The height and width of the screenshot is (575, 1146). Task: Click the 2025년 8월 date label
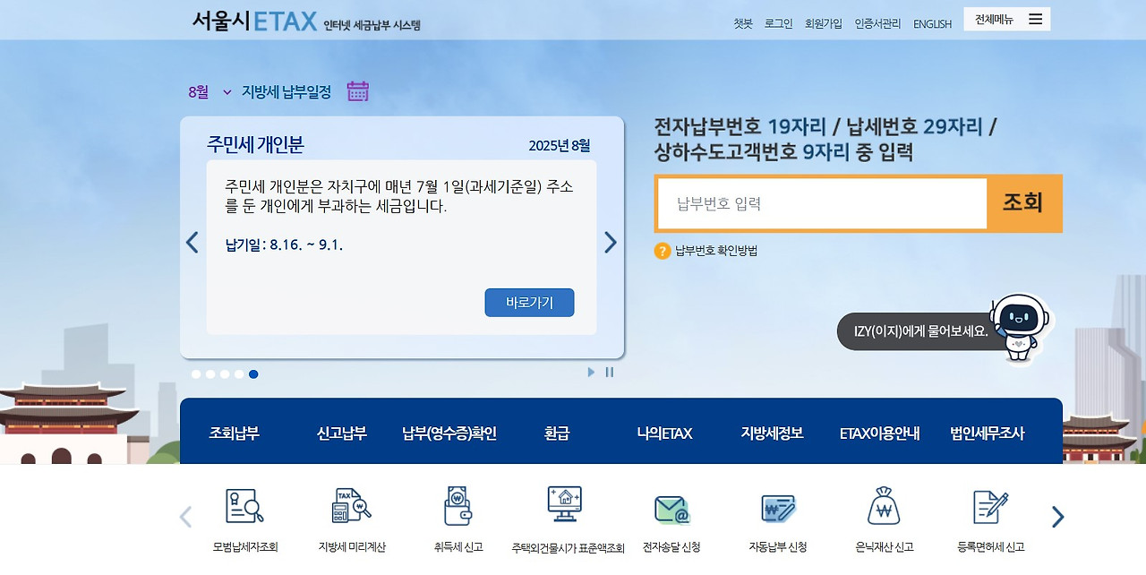(x=560, y=146)
